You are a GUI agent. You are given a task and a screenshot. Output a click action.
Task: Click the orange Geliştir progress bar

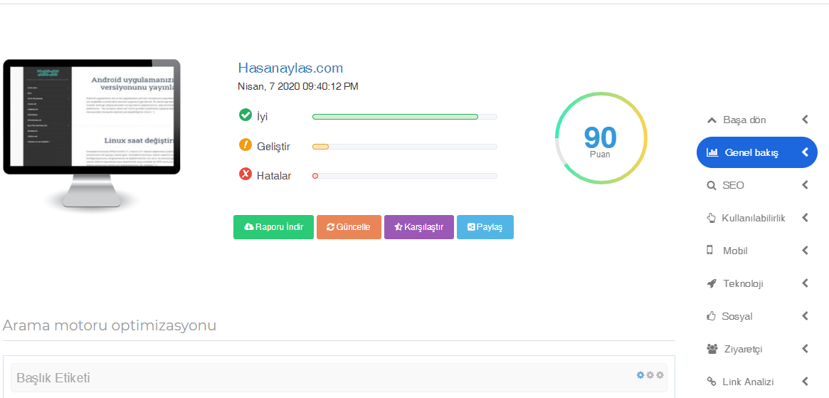click(404, 147)
